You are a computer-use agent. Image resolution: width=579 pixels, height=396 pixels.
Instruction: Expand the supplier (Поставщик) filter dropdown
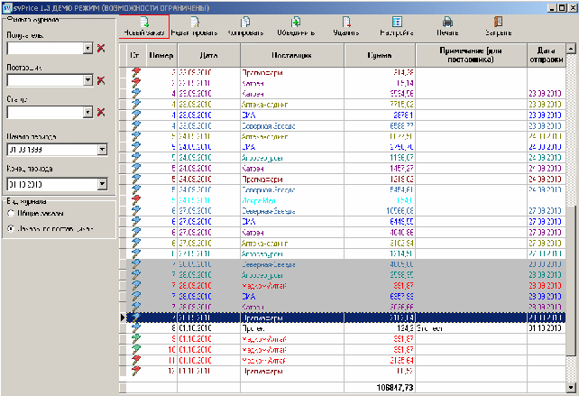pos(87,80)
